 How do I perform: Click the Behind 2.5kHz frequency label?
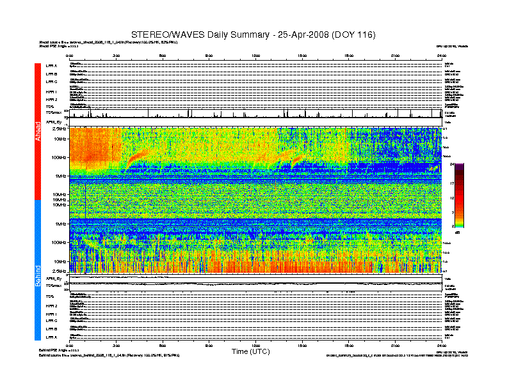(60, 271)
